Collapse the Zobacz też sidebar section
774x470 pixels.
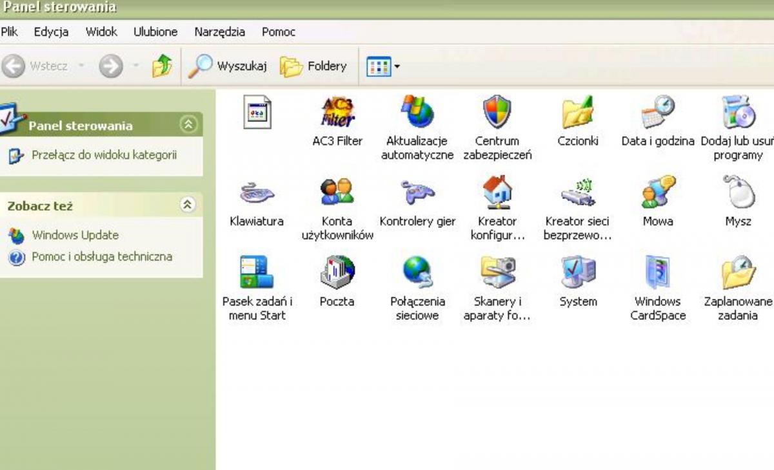coord(188,205)
